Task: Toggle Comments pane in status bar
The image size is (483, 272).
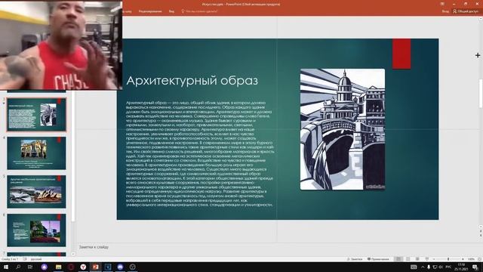Action: [378, 259]
